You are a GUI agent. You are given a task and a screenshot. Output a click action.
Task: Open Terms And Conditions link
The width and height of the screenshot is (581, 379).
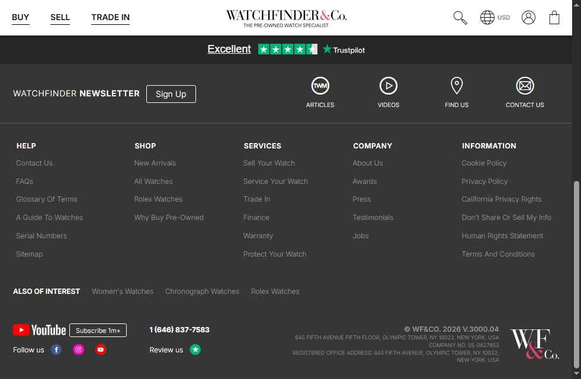click(x=498, y=254)
